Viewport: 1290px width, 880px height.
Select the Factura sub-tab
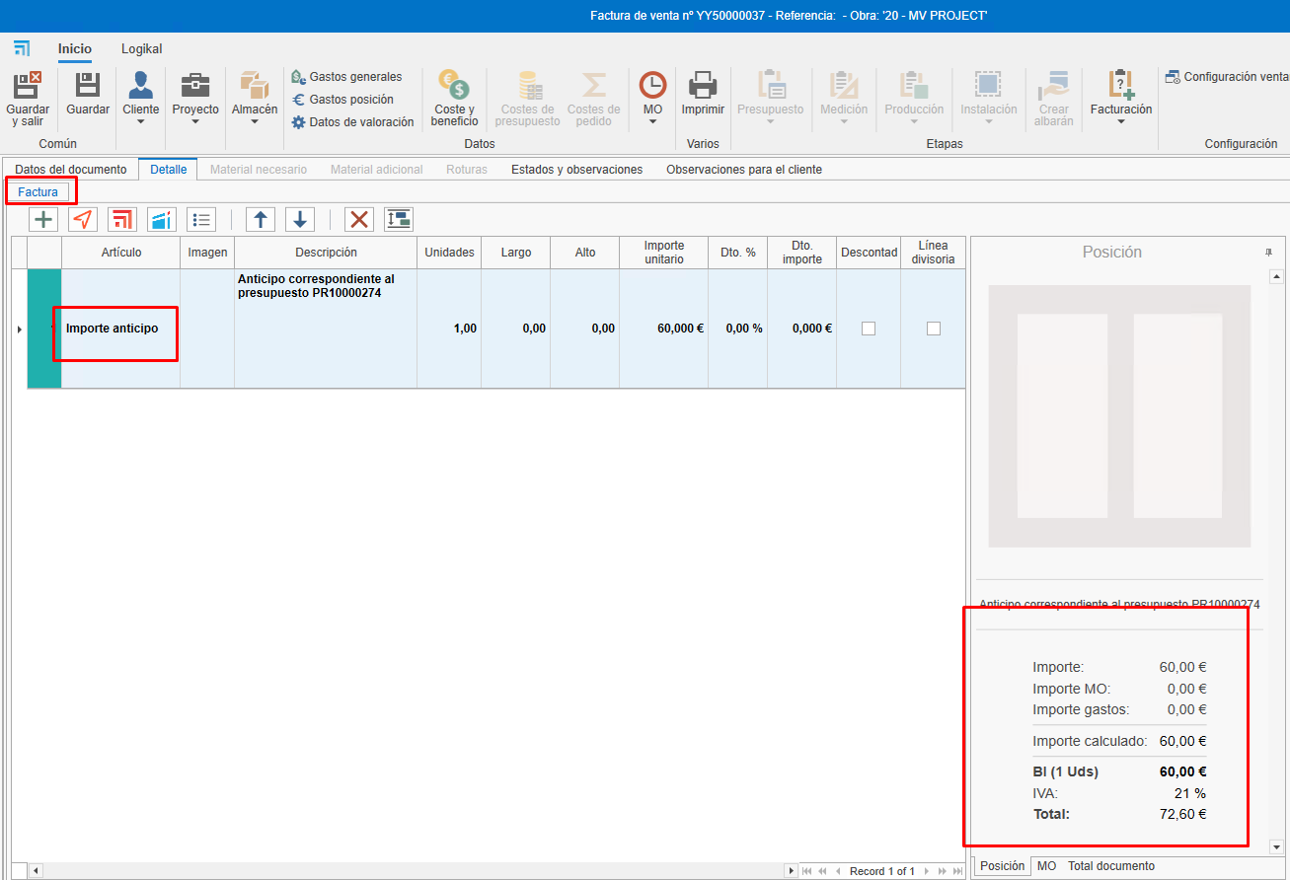(x=38, y=192)
